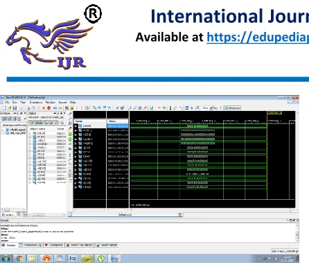Switch to the Console tab
The image size is (309, 265).
tap(9, 245)
